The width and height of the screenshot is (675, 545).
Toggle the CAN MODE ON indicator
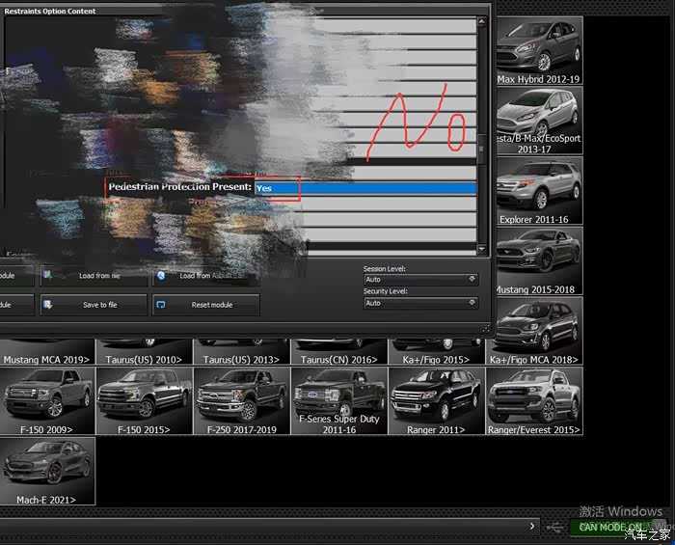click(x=610, y=527)
